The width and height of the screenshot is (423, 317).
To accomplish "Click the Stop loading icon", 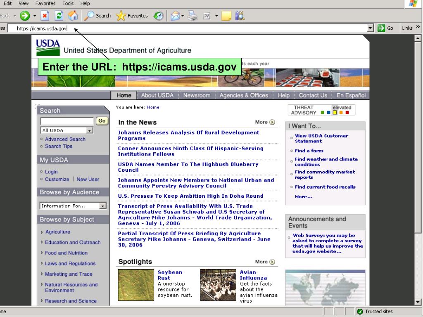I will 45,16.
